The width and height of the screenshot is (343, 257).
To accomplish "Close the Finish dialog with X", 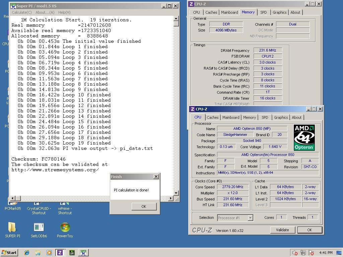I will (x=156, y=177).
